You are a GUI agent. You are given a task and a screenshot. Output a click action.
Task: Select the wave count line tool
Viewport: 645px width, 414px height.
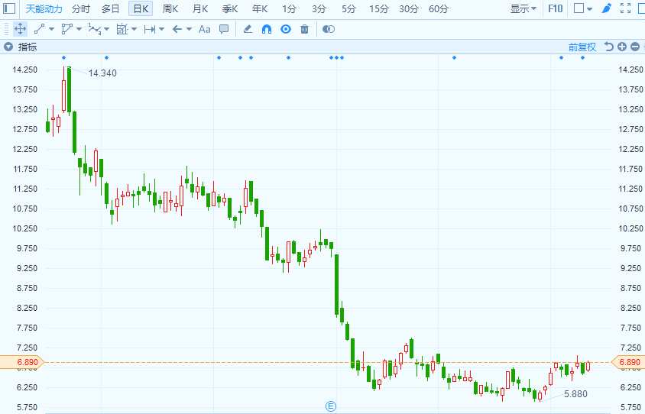coord(95,29)
